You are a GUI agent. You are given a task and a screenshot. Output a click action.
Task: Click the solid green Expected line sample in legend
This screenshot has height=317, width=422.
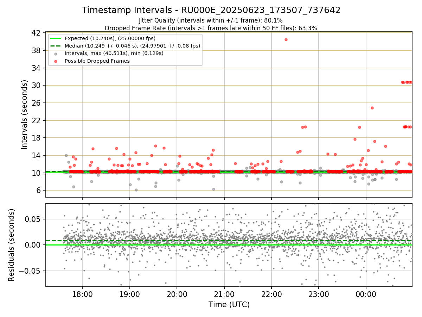point(56,38)
